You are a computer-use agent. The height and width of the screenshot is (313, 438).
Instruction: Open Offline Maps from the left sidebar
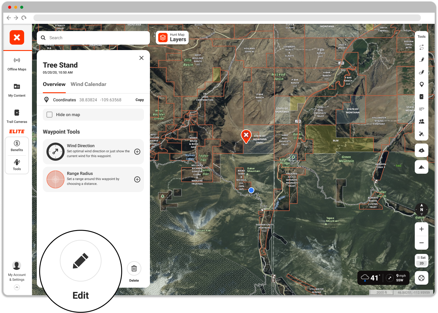coord(17,64)
